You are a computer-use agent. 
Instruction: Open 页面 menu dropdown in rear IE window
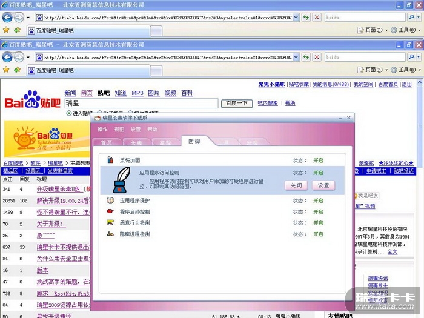click(386, 30)
